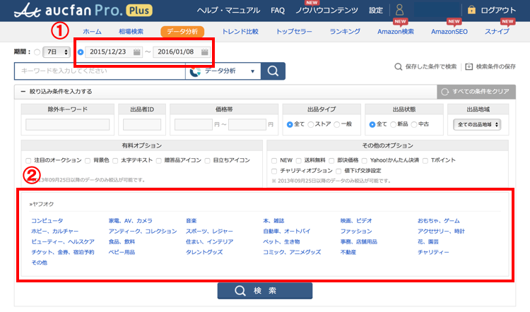This screenshot has width=530, height=312.
Task: Open the 7日 period dropdown
Action: (x=54, y=52)
